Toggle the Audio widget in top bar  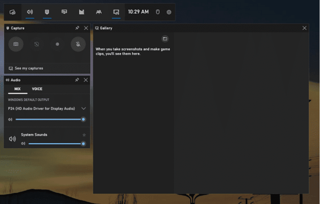click(30, 12)
